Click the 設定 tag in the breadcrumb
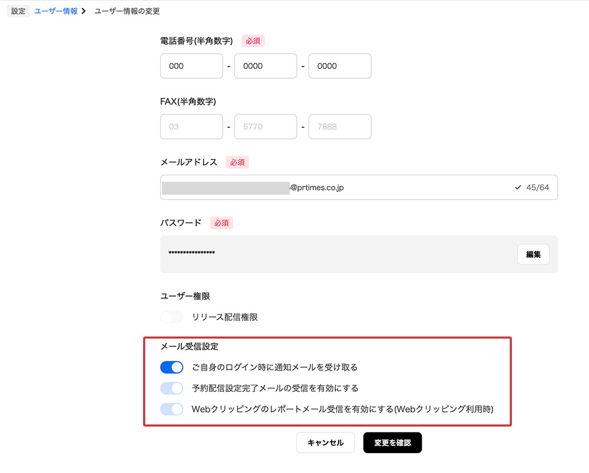The width and height of the screenshot is (589, 473). click(18, 11)
